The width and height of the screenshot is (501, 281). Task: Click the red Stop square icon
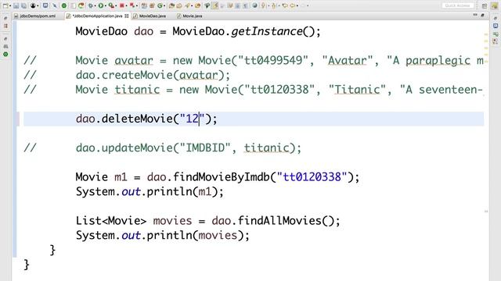pyautogui.click(x=122, y=5)
